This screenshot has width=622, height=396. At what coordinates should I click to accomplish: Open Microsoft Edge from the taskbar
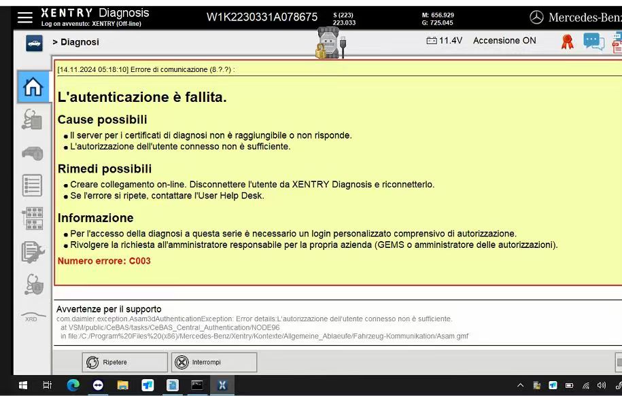click(73, 385)
